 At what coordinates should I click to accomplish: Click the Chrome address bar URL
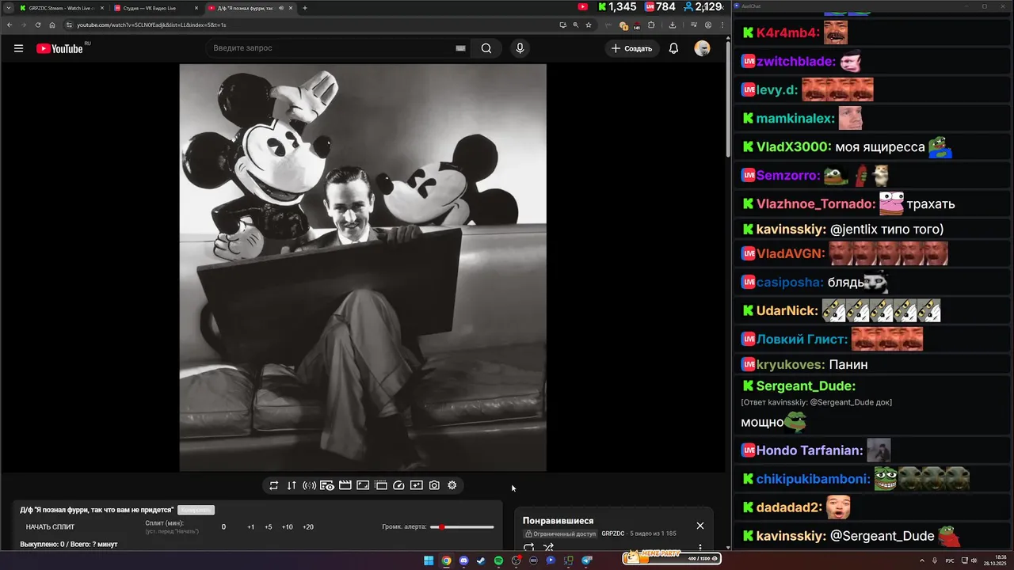click(x=151, y=25)
